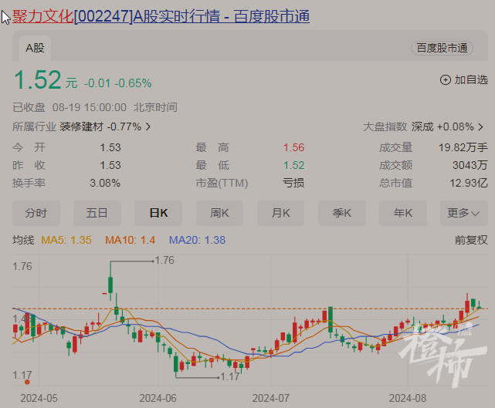The height and width of the screenshot is (408, 495).
Task: Click the 2024-06 date axis label
Action: pos(158,398)
